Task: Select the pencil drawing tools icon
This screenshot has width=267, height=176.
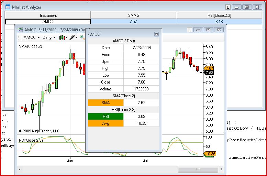Action: (x=74, y=37)
